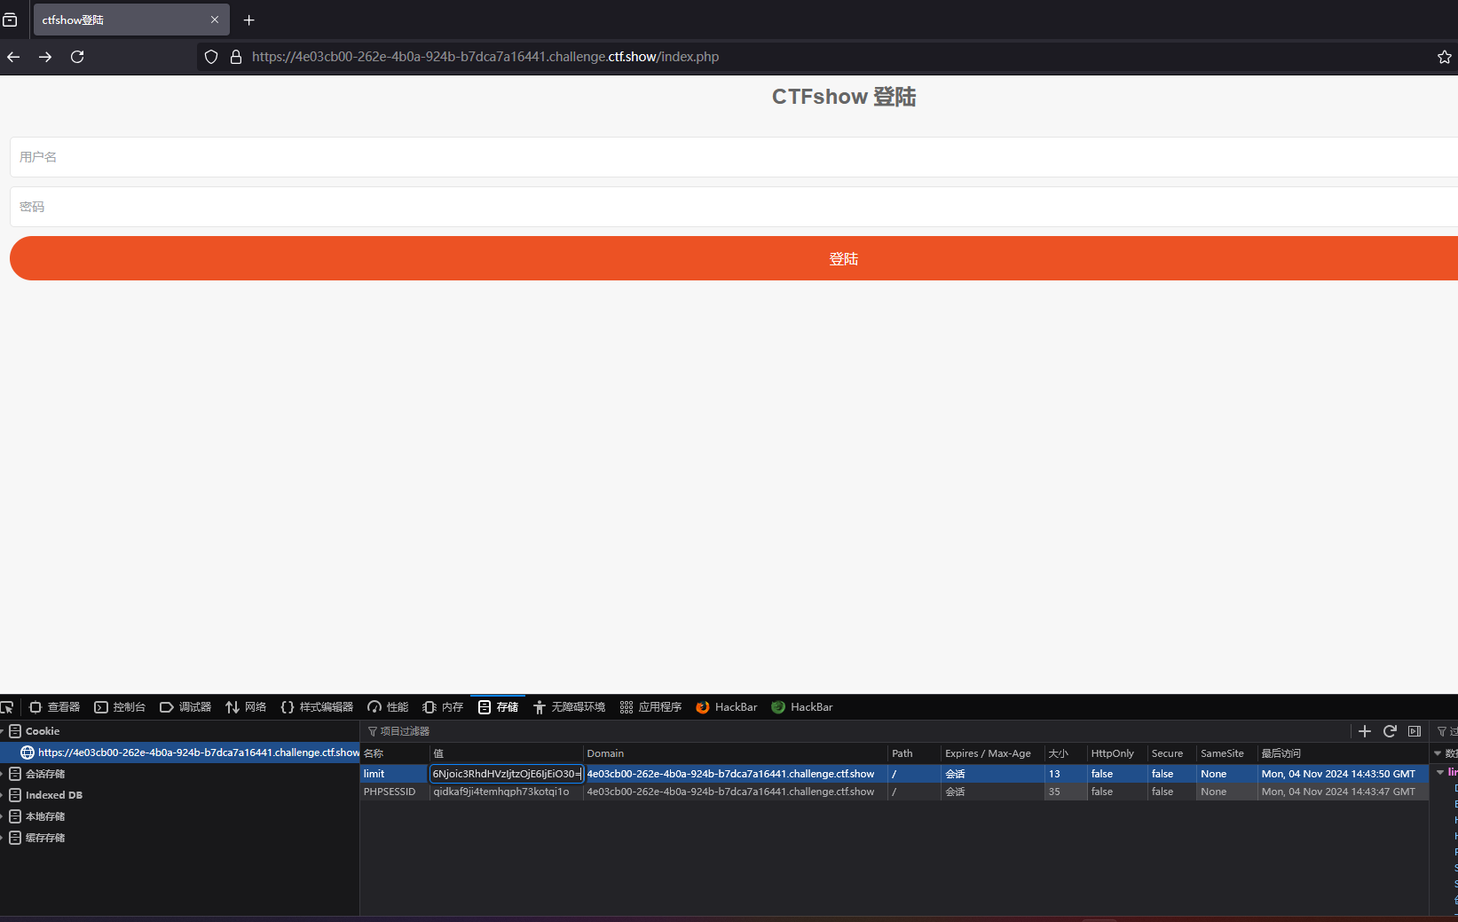Screen dimensions: 1458x922
Task: Expand the 缓存存储 cache storage node
Action: point(3,838)
